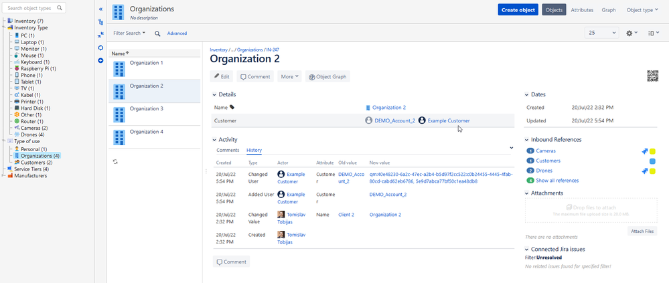
Task: Collapse the Dates section
Action: pyautogui.click(x=526, y=94)
